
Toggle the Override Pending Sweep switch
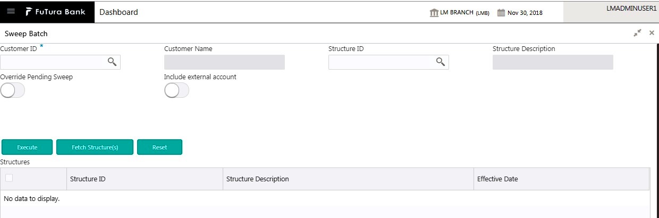[13, 91]
